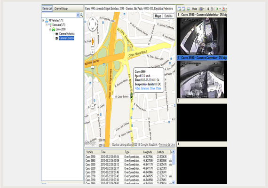Click the Street View pegman icon
Screen dimensions: 268x188
(x=93, y=41)
